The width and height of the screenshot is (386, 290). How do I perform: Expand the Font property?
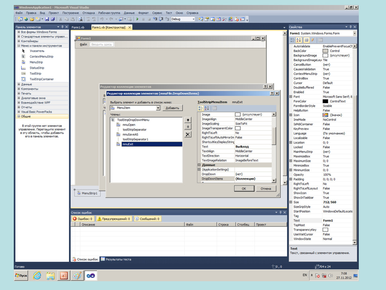(291, 97)
